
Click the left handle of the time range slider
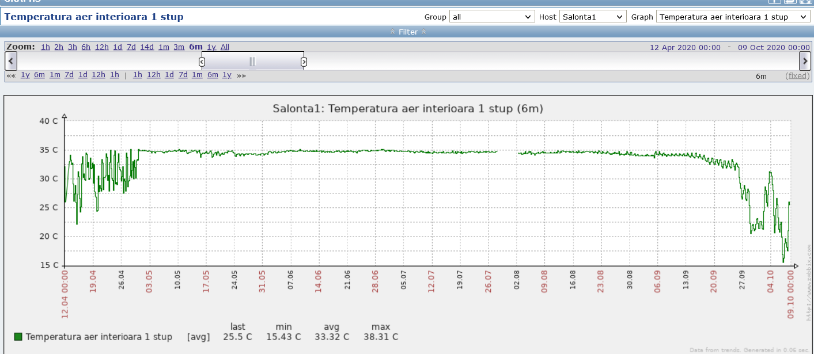(202, 62)
